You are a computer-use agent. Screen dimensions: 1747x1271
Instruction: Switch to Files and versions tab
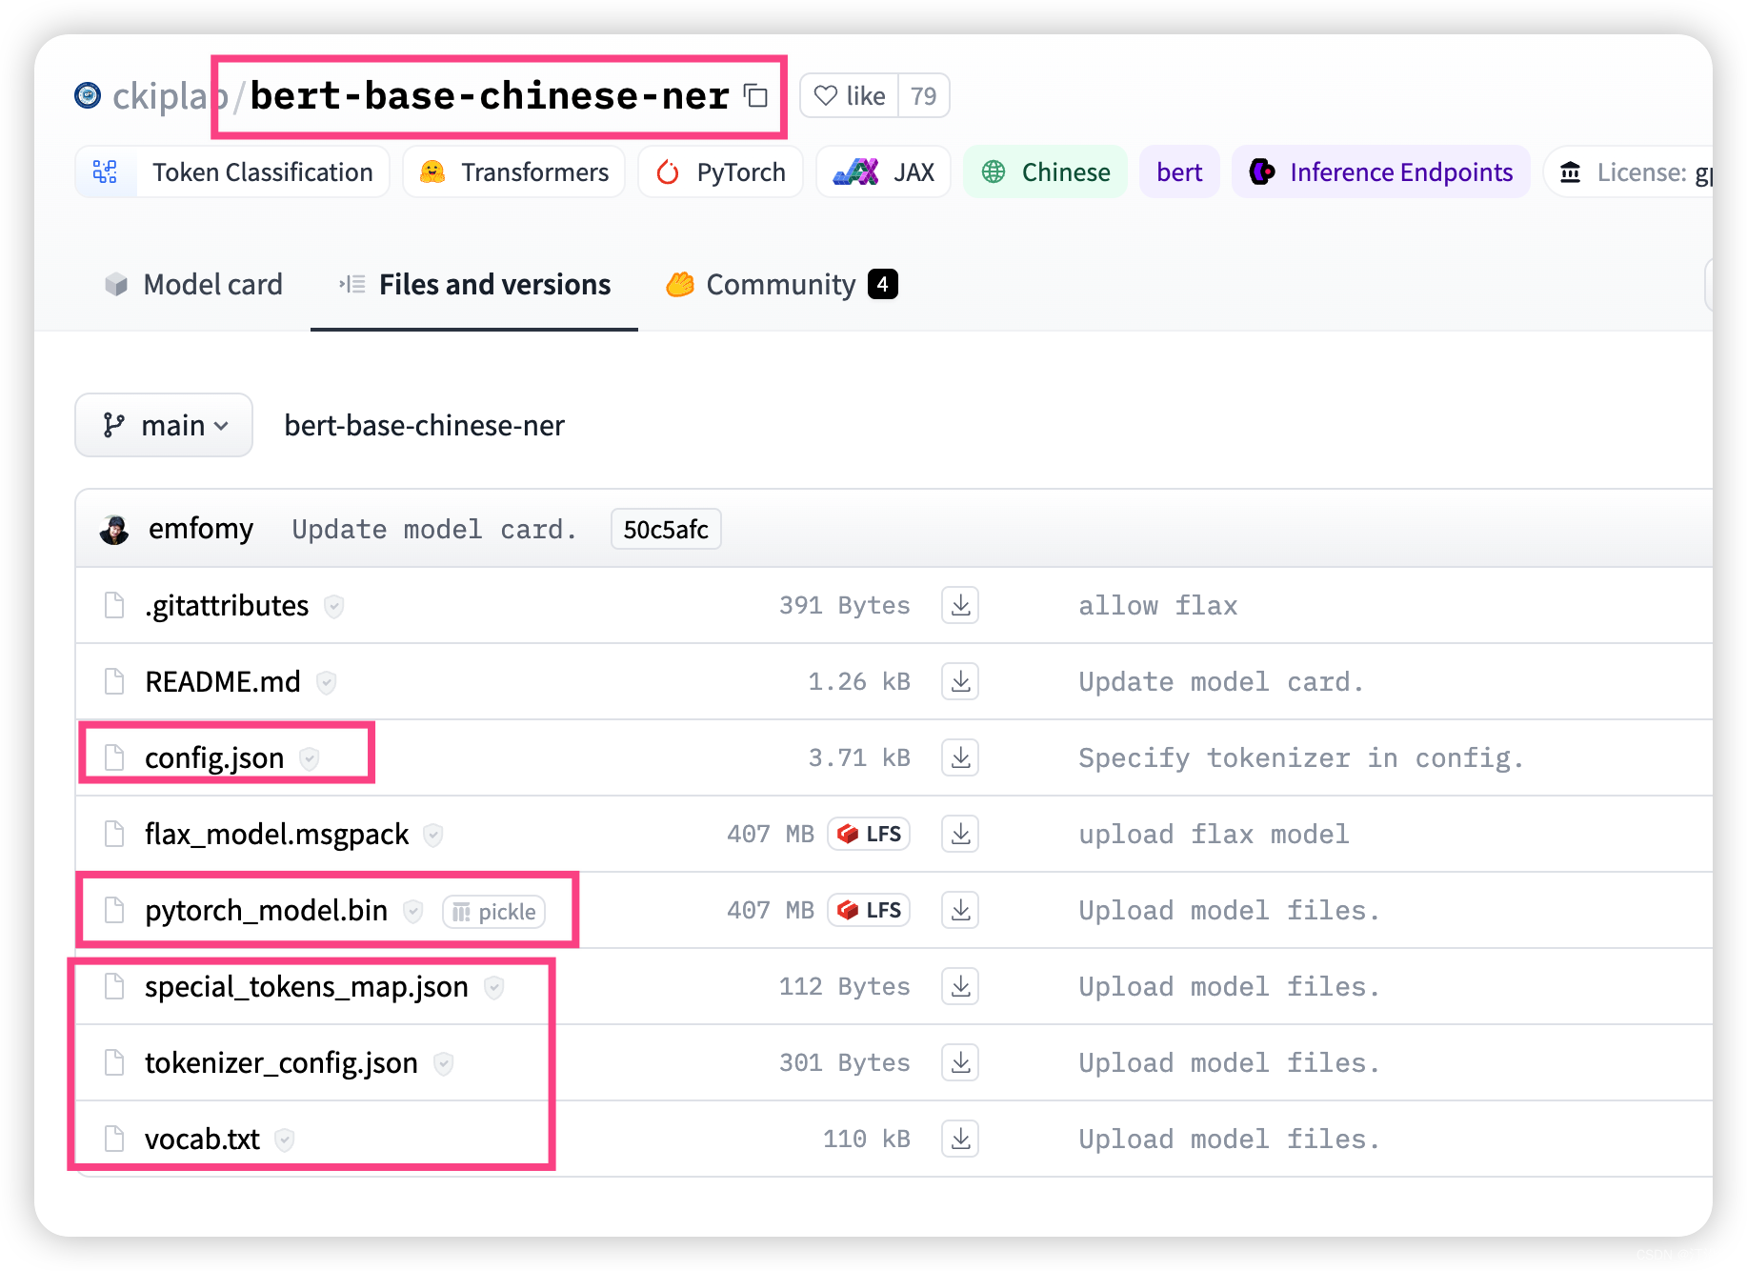[x=474, y=284]
